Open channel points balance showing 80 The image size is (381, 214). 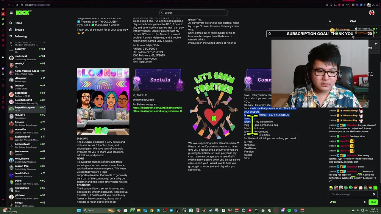coord(333,202)
